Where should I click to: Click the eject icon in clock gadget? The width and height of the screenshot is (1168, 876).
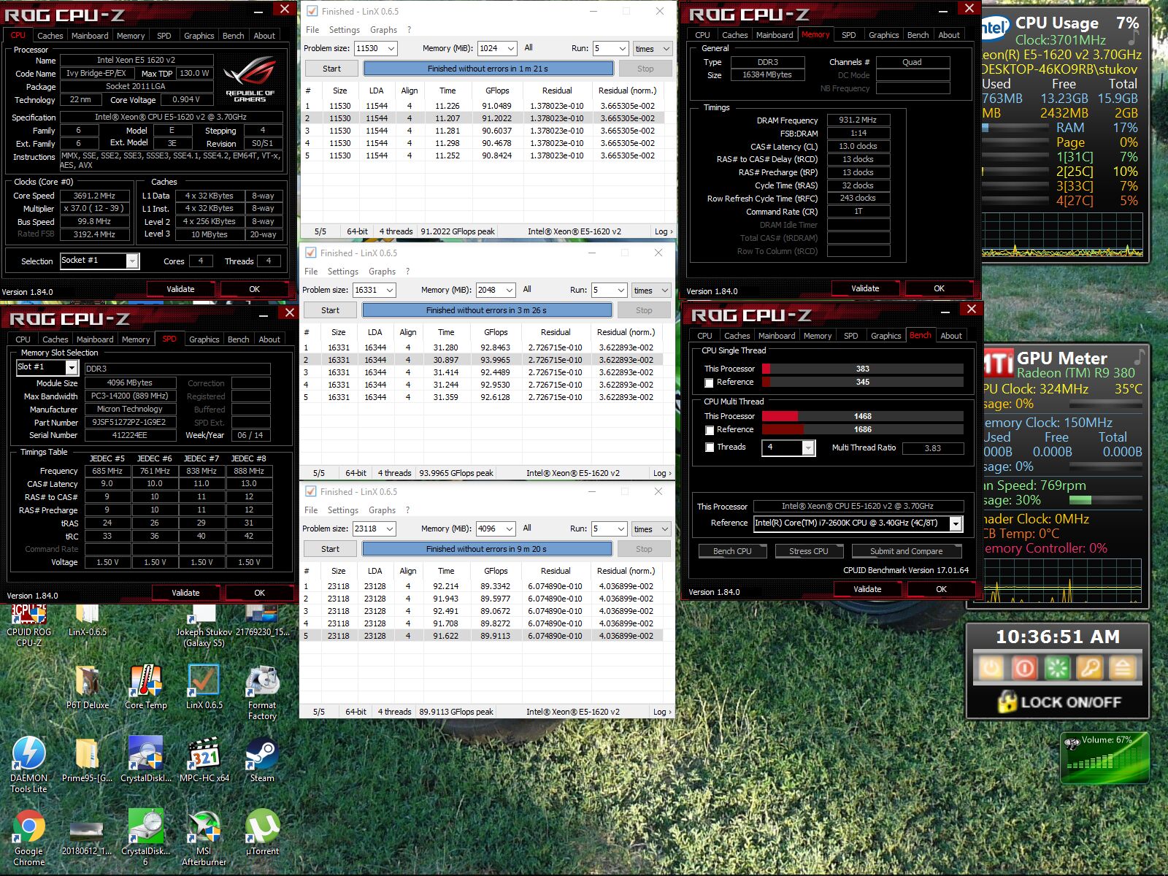tap(1123, 667)
